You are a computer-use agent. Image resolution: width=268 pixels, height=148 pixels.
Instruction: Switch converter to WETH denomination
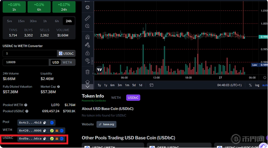coord(67,62)
